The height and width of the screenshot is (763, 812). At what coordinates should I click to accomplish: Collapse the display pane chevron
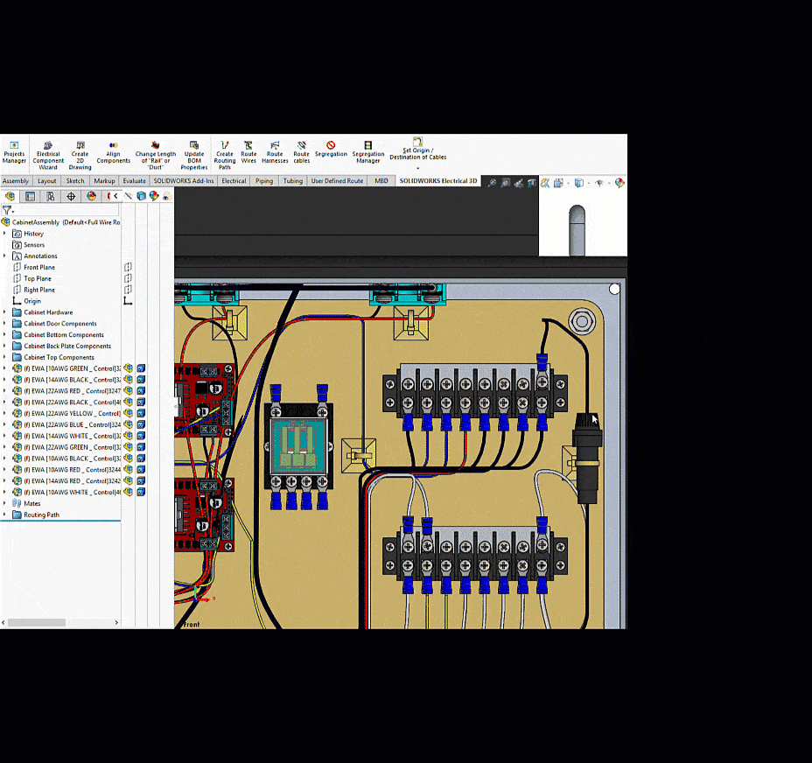[115, 196]
